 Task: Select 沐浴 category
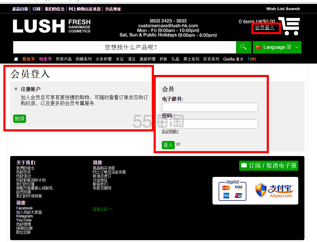point(120,59)
